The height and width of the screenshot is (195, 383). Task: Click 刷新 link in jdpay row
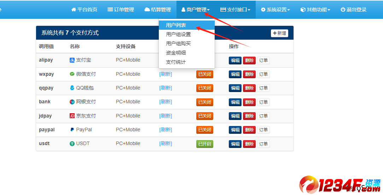(166, 116)
